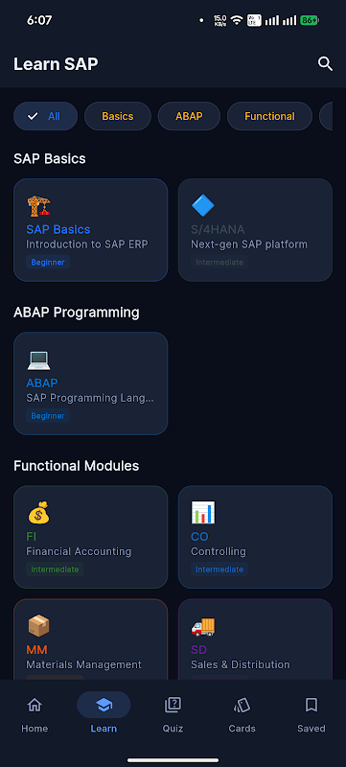Open the Controlling module card

click(x=255, y=537)
